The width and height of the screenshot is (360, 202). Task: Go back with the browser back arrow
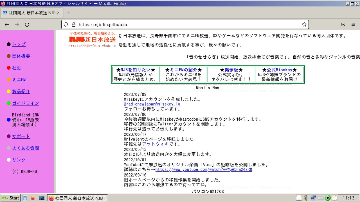[7, 25]
